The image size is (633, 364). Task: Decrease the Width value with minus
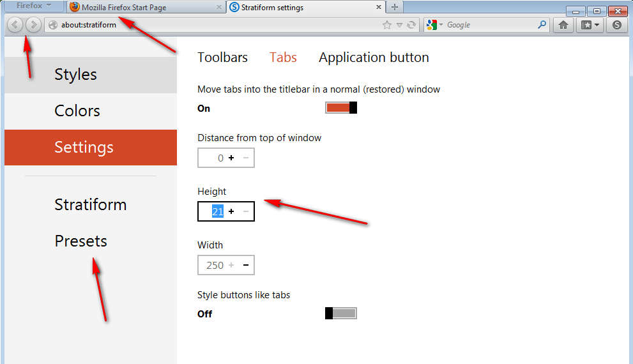pos(246,265)
